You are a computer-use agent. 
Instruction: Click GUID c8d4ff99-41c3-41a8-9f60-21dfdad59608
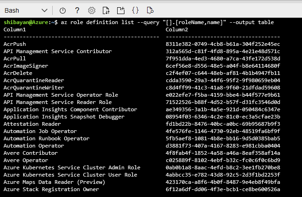click(x=223, y=88)
